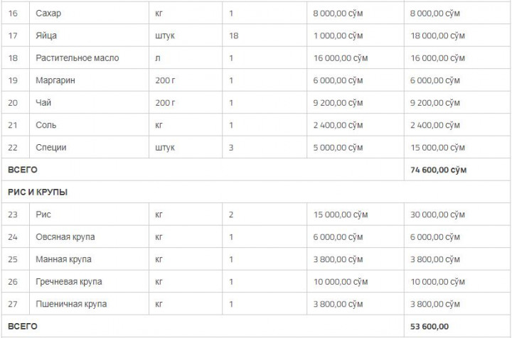Select the Маргарин product cell
Viewport: 512px width, 338px height.
coord(55,80)
